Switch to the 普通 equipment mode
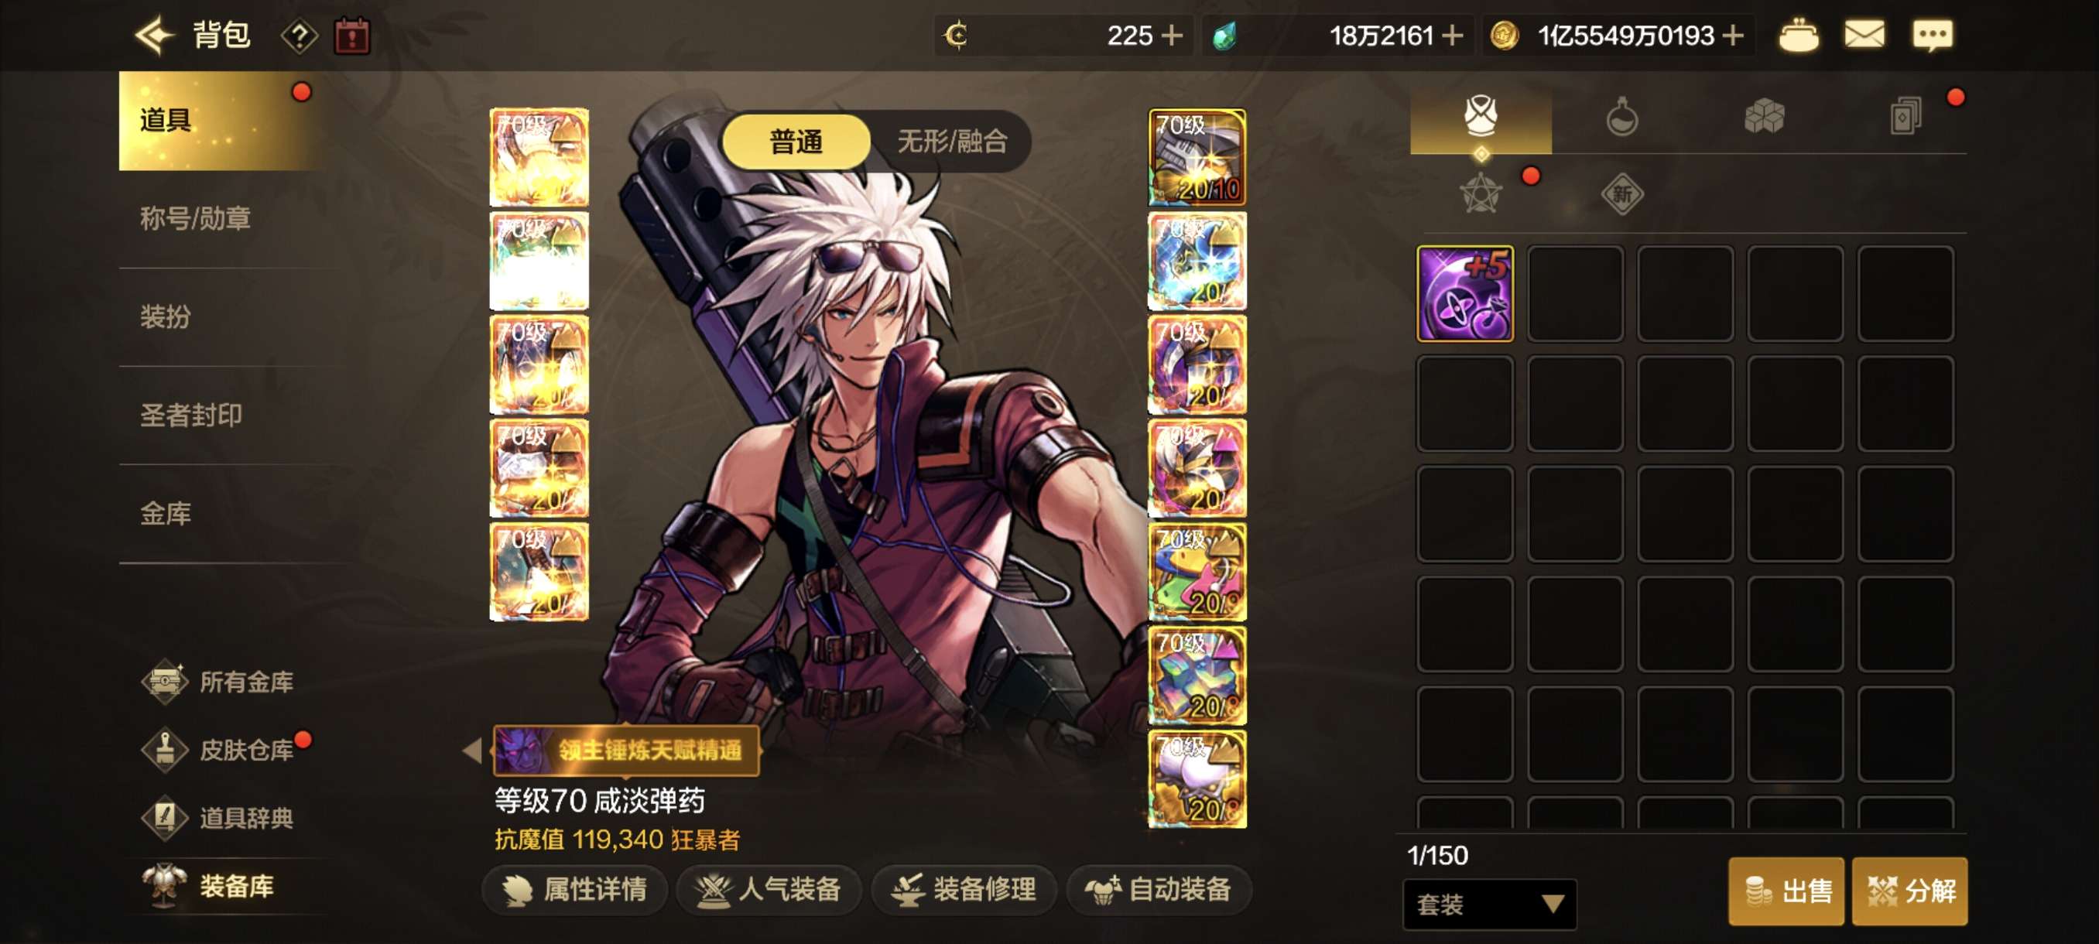Image resolution: width=2099 pixels, height=944 pixels. tap(796, 142)
